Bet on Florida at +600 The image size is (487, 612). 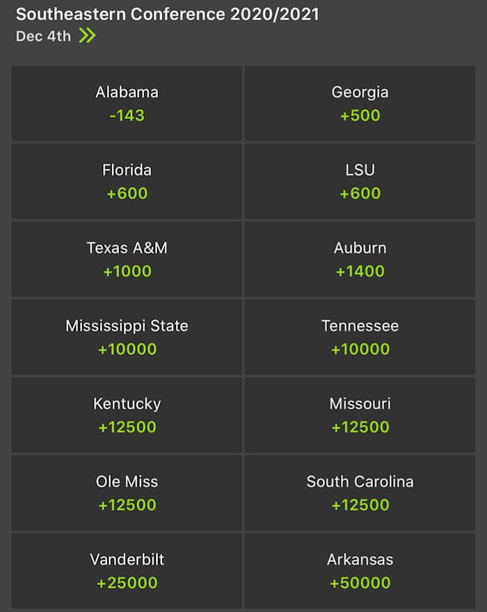pos(127,181)
